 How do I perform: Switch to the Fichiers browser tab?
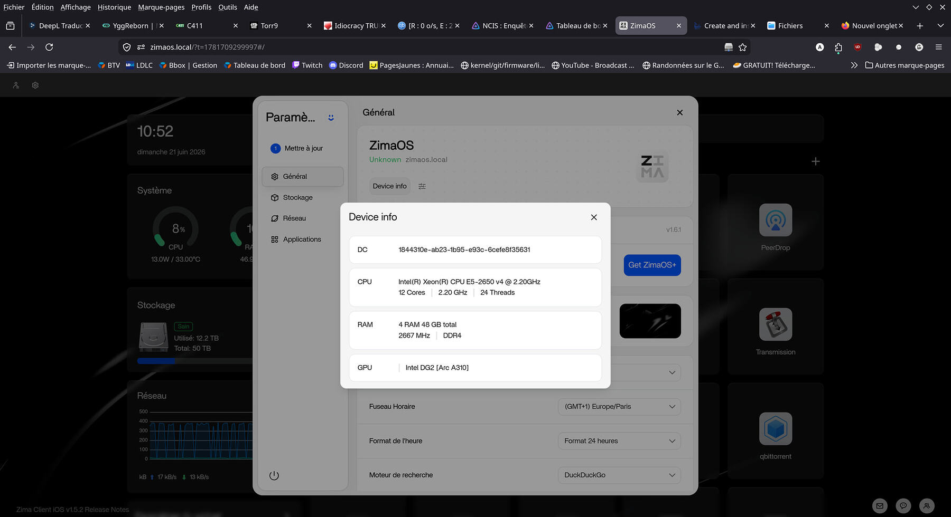(x=790, y=26)
